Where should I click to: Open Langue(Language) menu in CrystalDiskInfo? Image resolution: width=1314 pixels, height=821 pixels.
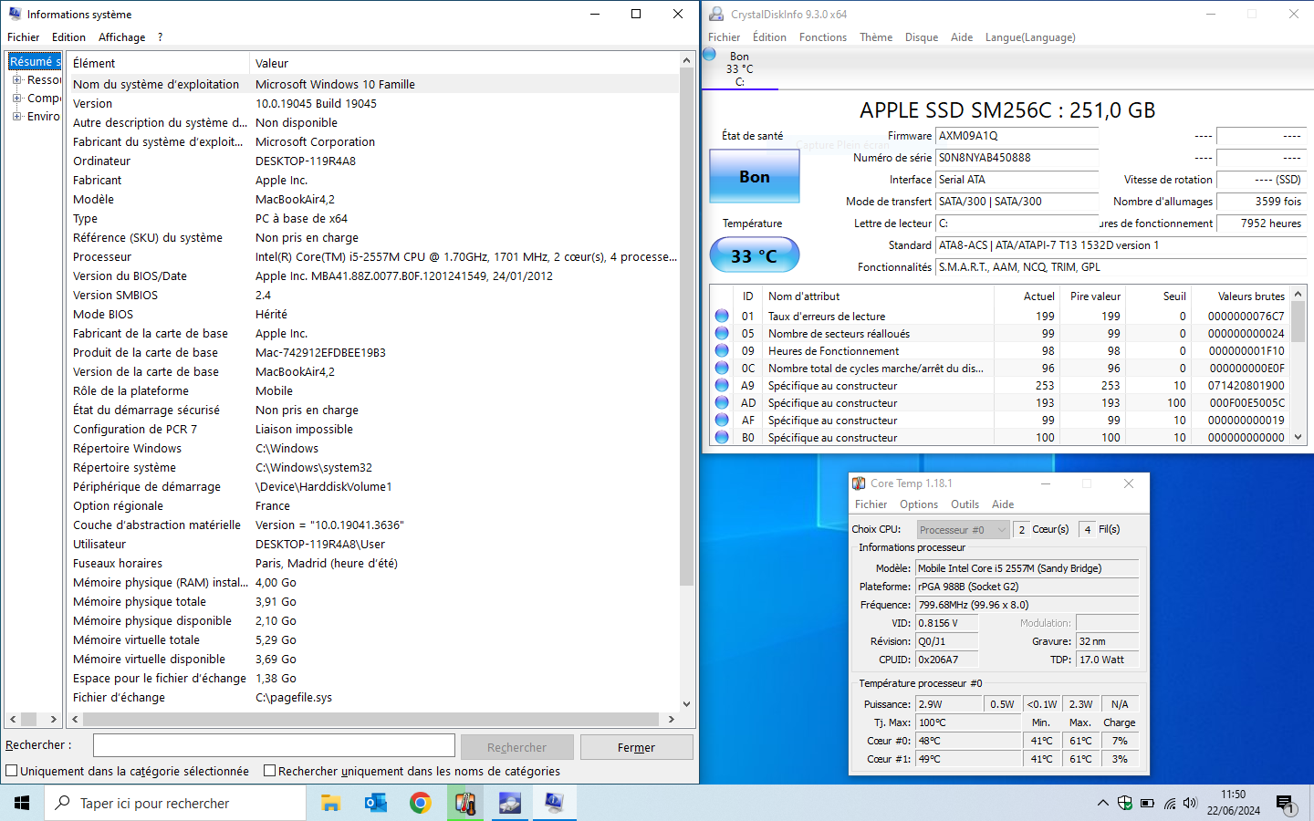[1030, 37]
